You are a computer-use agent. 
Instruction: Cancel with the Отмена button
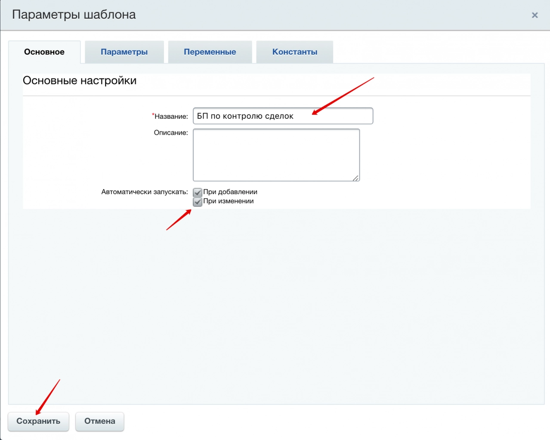tap(99, 421)
